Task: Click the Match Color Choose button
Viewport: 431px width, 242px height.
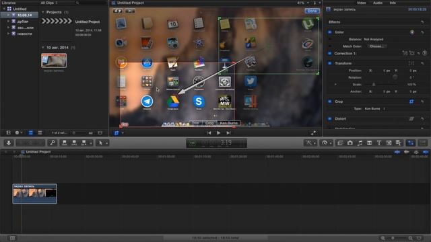Action: coord(376,46)
